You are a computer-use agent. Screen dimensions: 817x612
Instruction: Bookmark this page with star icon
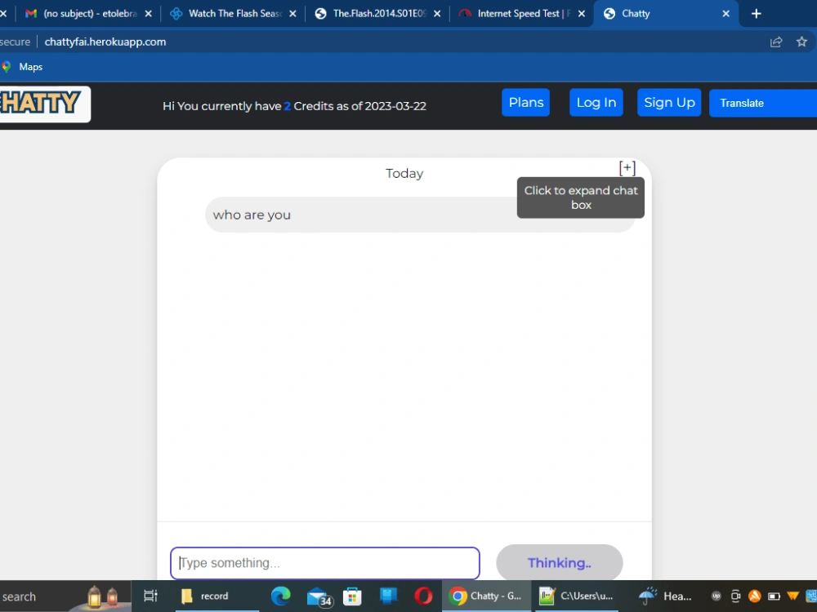801,42
